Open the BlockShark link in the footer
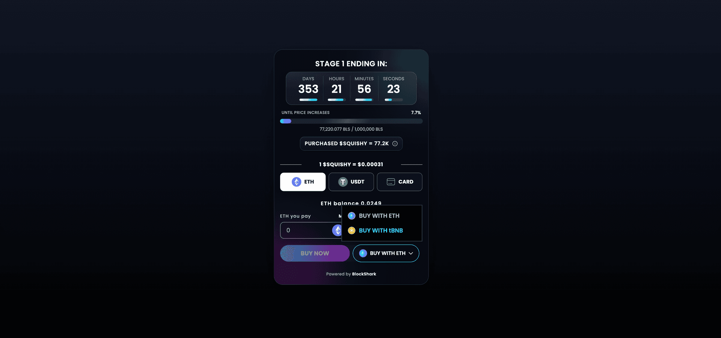Viewport: 721px width, 338px height. 364,274
